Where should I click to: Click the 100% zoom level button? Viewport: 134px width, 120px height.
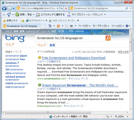point(119,117)
